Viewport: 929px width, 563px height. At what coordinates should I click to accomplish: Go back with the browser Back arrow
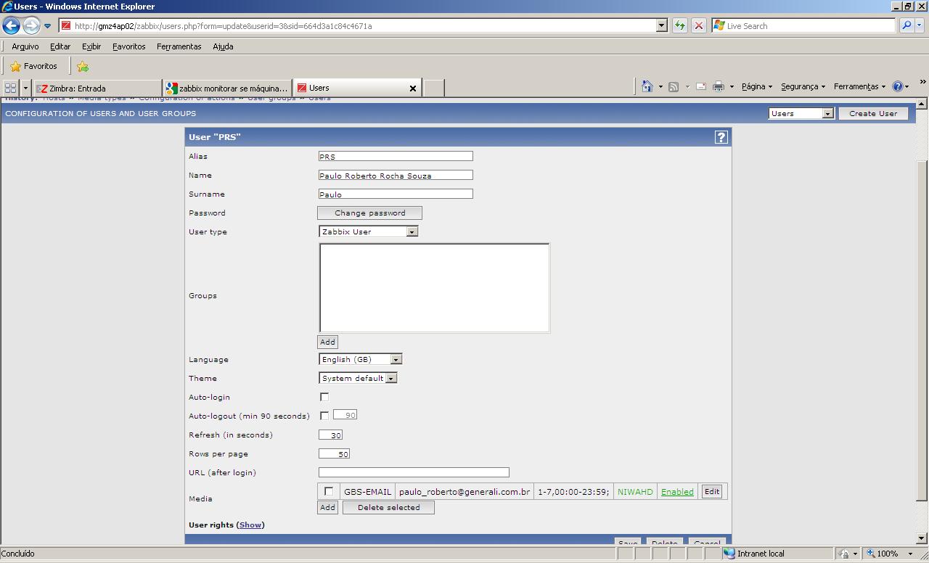point(11,26)
